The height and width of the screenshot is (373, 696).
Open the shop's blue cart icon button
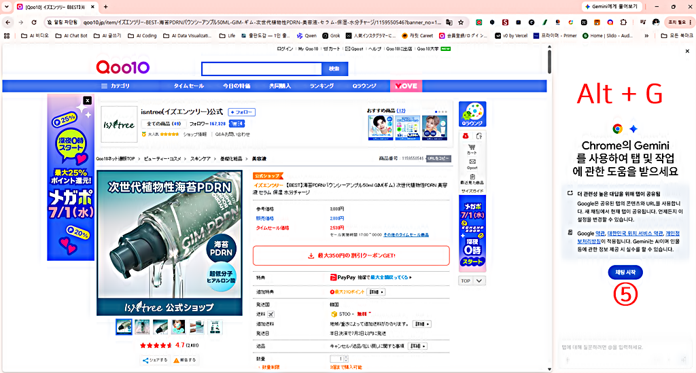[x=237, y=124]
